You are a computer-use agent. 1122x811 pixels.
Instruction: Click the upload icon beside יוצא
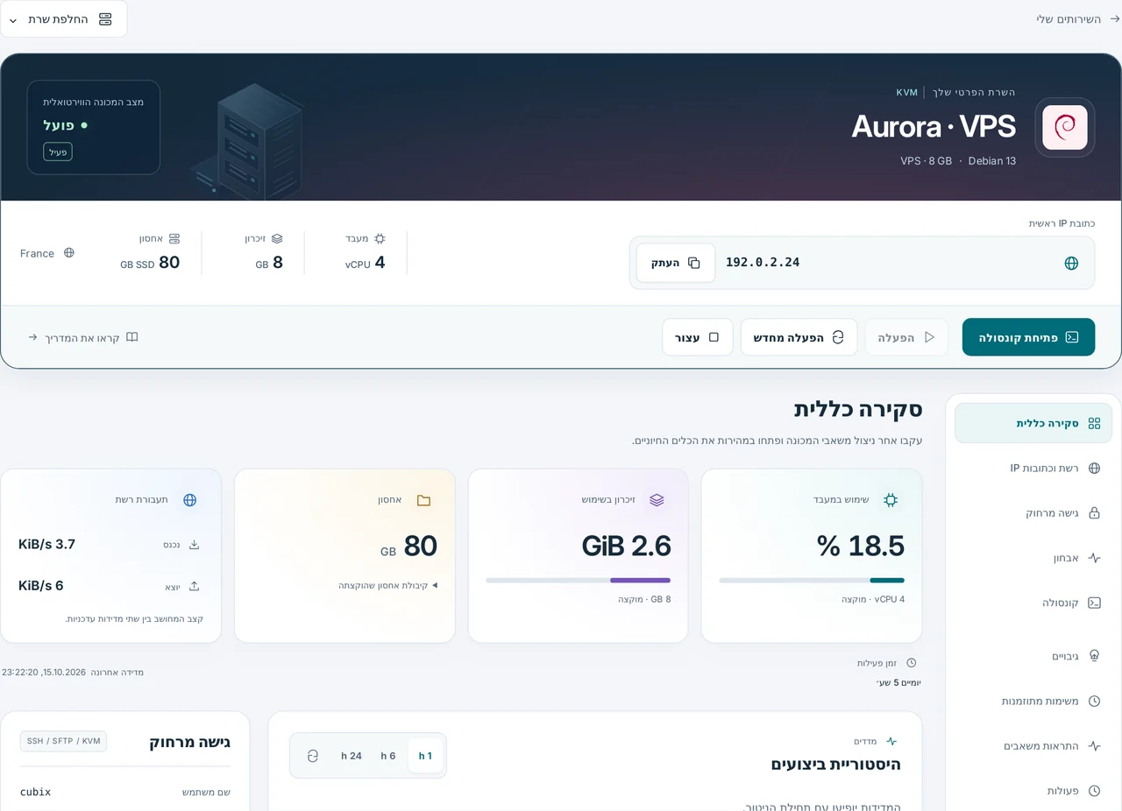click(x=195, y=586)
